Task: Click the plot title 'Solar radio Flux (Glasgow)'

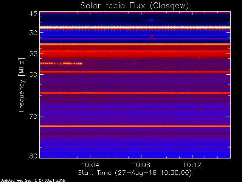Action: tap(135, 6)
